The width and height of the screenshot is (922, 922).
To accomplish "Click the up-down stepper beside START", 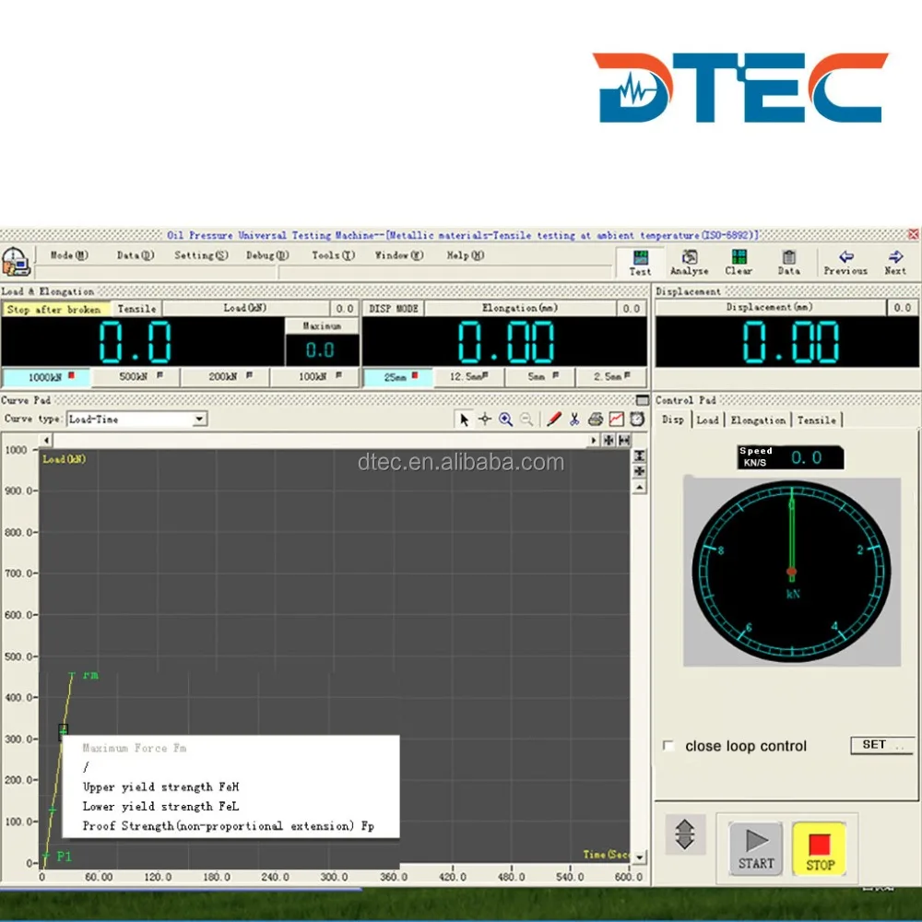I will [x=685, y=834].
